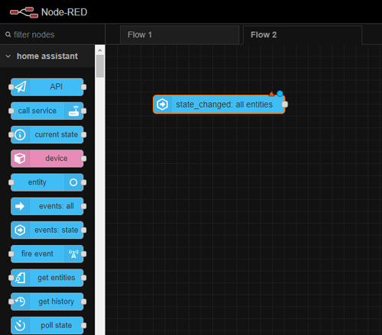This screenshot has height=335, width=382.
Task: Select the get history palette node label
Action: 57,301
